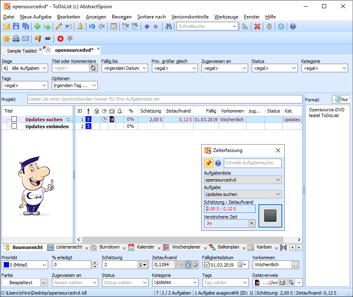This screenshot has height=297, width=353.
Task: Click the printer icon in second toolbar
Action: [x=16, y=39]
